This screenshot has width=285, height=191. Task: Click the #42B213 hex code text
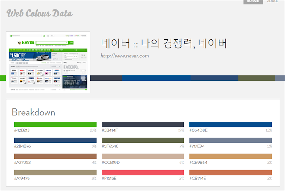click(22, 130)
